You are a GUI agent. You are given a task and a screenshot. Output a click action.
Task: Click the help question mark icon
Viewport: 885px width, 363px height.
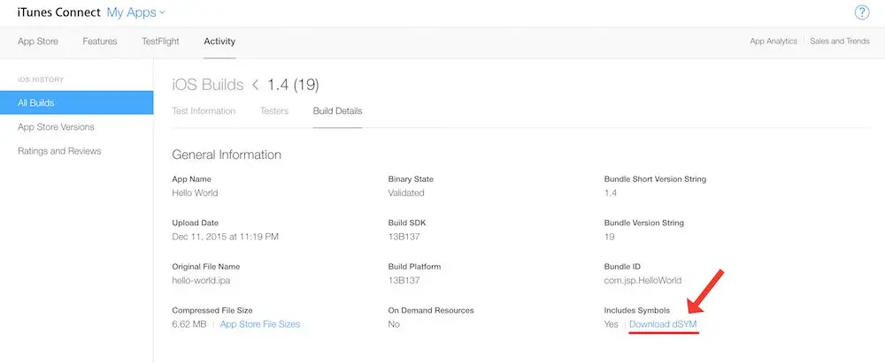(861, 12)
